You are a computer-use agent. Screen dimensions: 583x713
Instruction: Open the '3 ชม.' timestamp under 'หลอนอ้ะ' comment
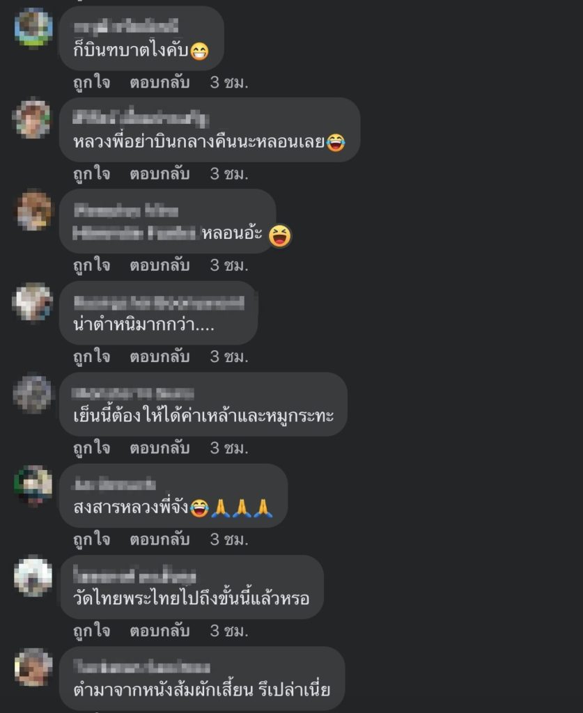tap(229, 265)
